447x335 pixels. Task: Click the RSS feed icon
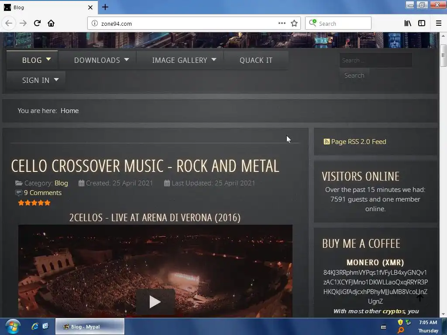[327, 142]
